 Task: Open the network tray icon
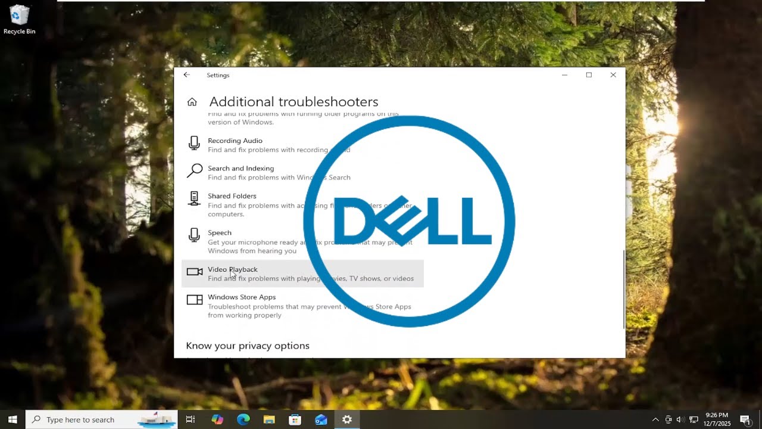(x=694, y=419)
